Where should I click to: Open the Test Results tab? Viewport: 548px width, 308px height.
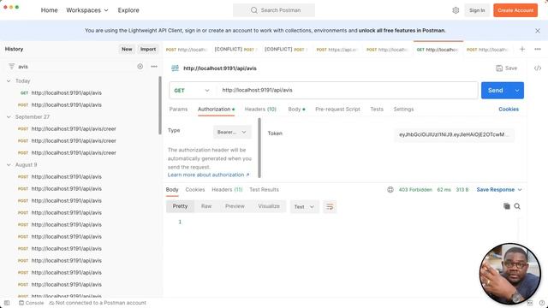tap(264, 190)
